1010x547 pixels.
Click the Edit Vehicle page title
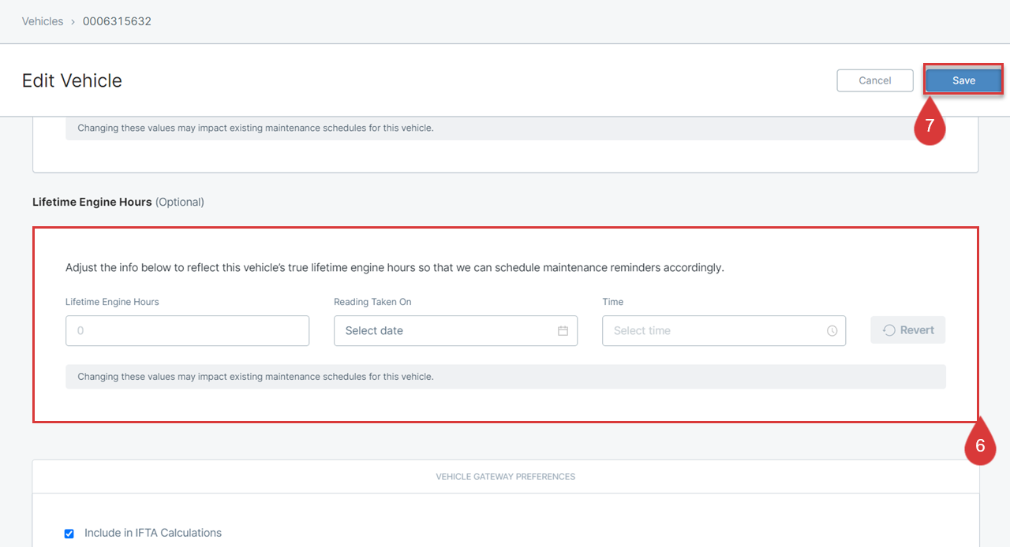(72, 80)
